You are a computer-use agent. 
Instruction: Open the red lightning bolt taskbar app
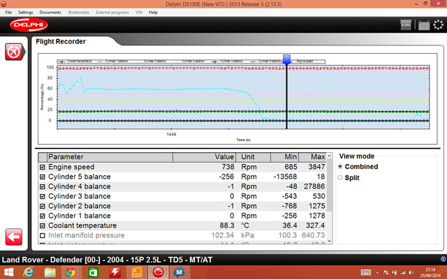click(x=115, y=273)
